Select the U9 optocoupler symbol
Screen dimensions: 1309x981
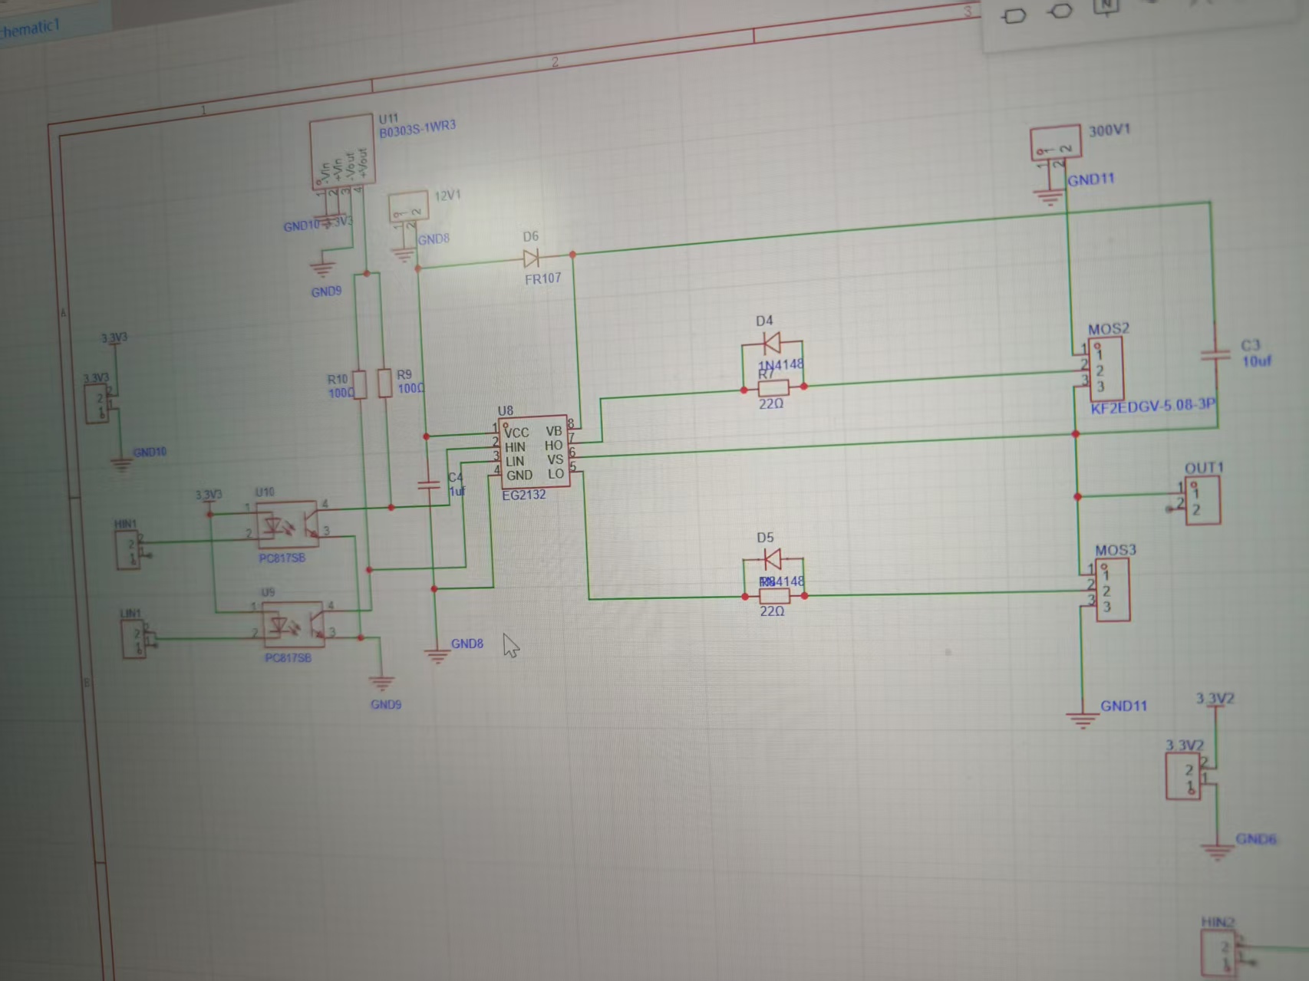point(295,624)
